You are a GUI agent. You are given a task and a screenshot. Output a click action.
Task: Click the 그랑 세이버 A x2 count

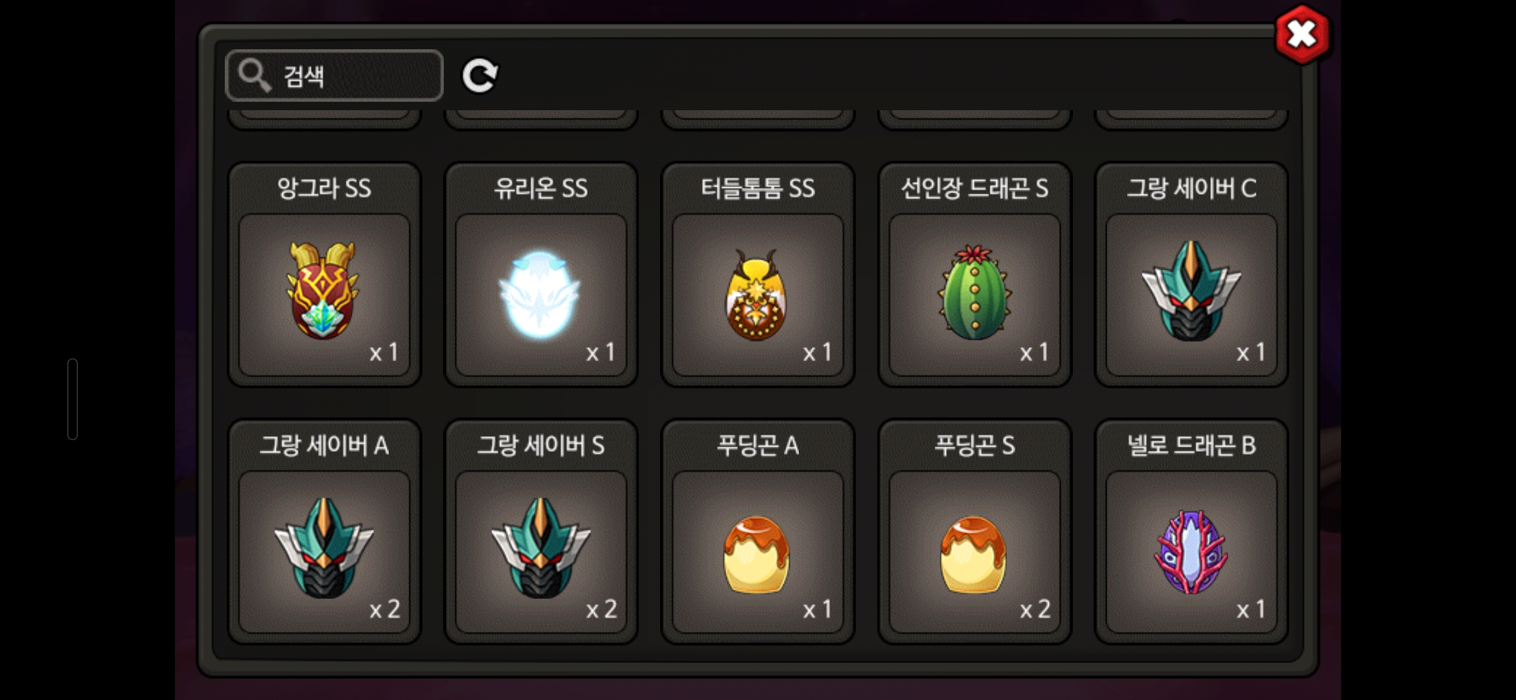point(384,609)
